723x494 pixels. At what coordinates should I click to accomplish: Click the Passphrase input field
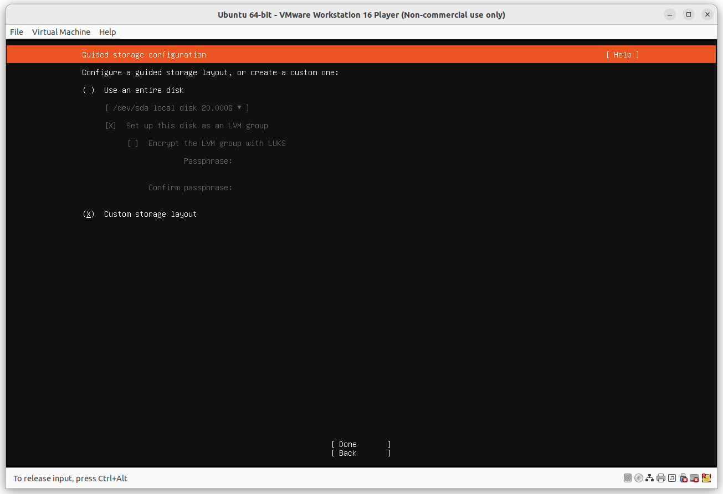pyautogui.click(x=260, y=161)
